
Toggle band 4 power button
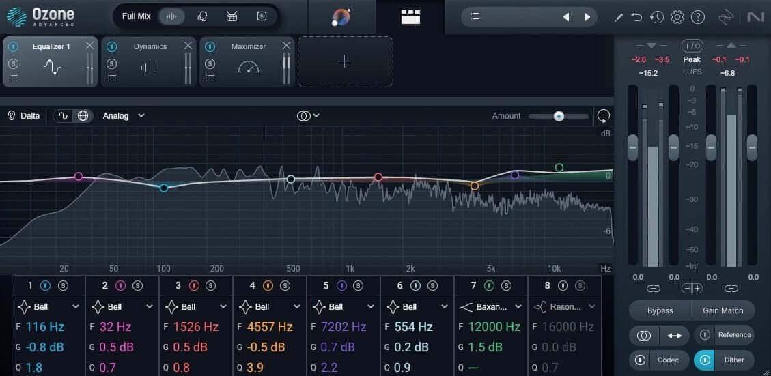[268, 285]
